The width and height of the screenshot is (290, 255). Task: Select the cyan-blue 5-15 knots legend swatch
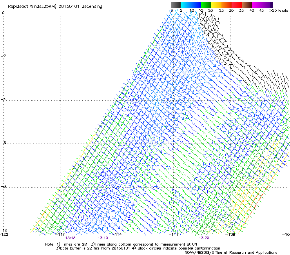(191, 5)
